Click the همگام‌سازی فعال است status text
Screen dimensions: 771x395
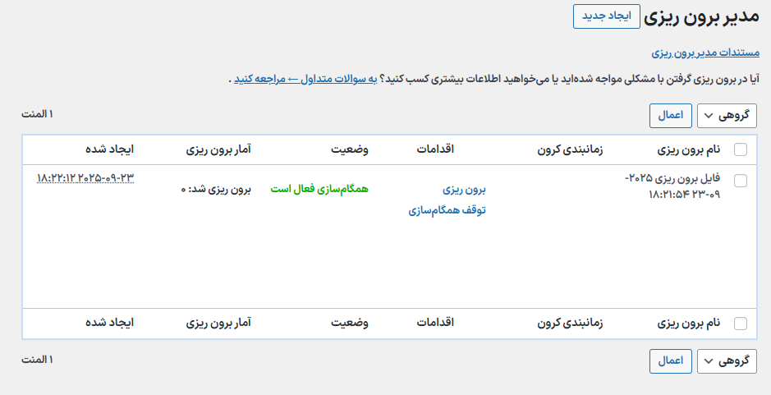[x=319, y=189]
